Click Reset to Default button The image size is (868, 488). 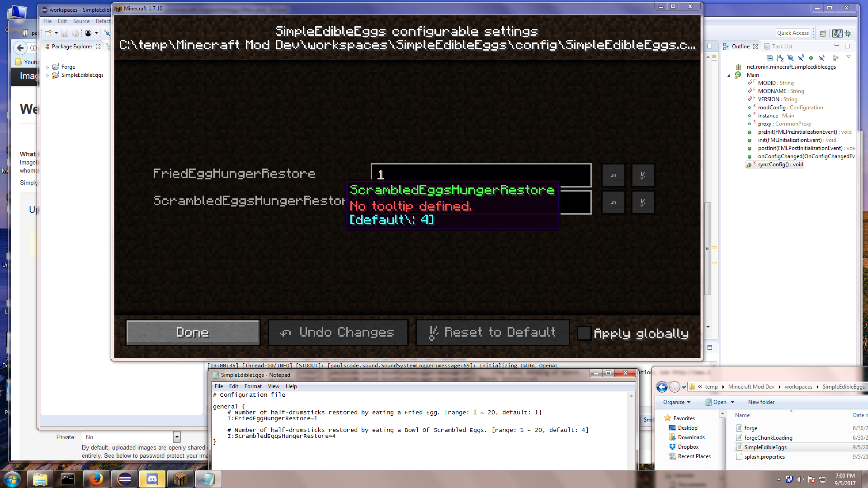coord(492,333)
